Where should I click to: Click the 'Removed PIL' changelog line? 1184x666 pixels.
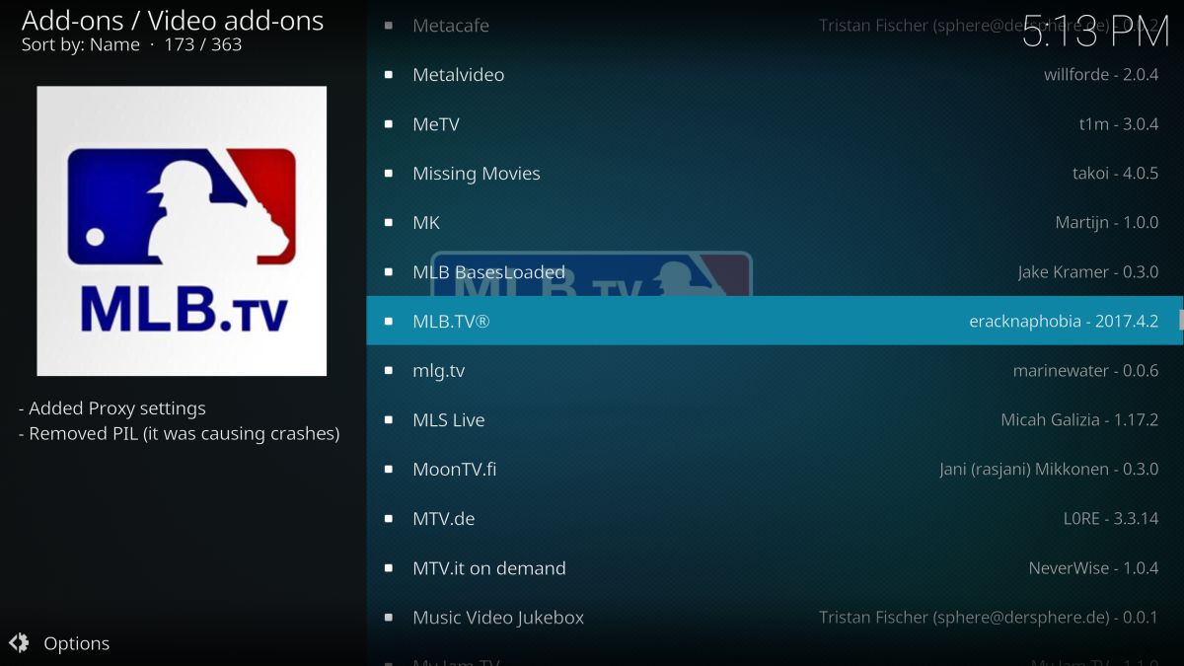click(x=179, y=433)
